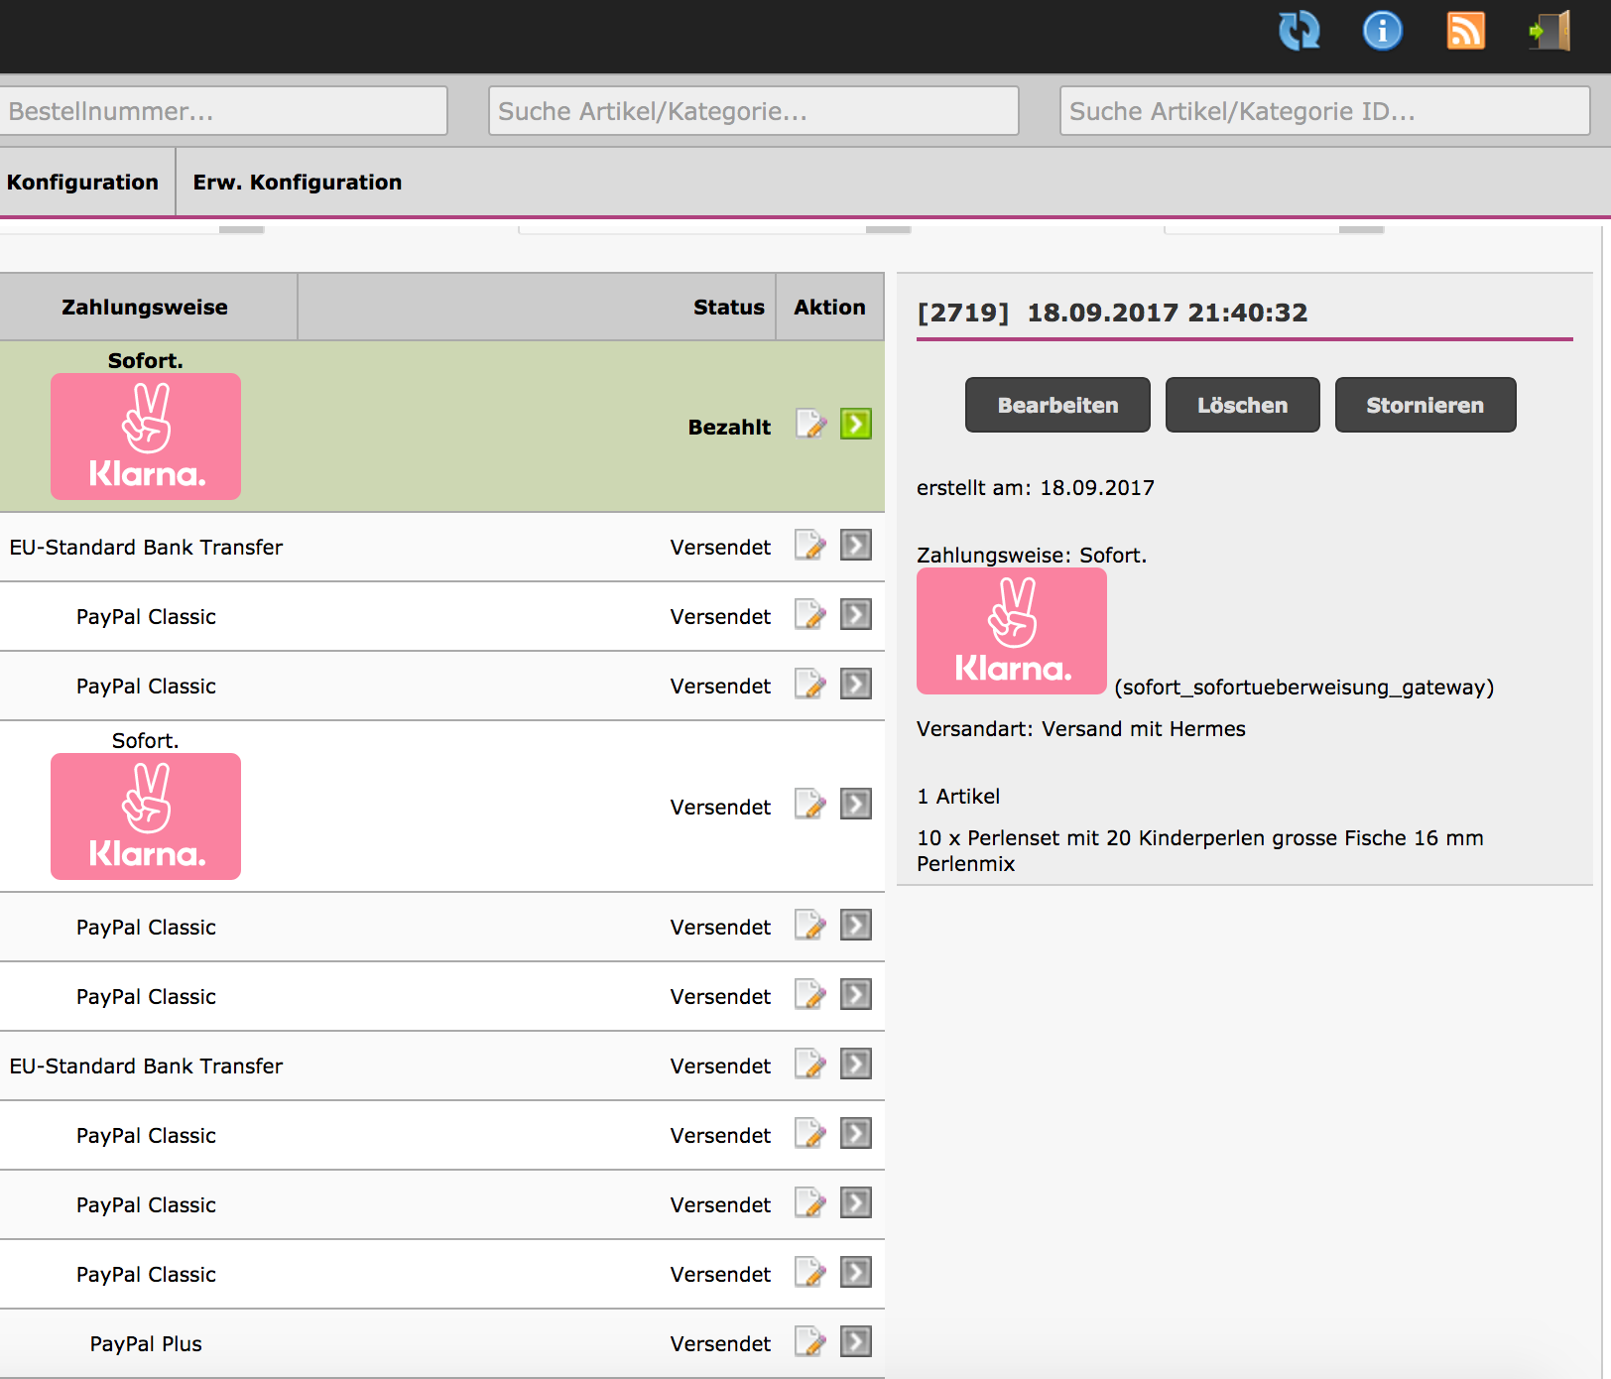Open the blue info icon

(1382, 31)
